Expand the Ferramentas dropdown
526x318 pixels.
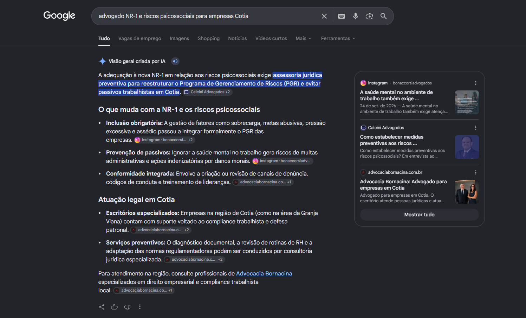coord(338,38)
